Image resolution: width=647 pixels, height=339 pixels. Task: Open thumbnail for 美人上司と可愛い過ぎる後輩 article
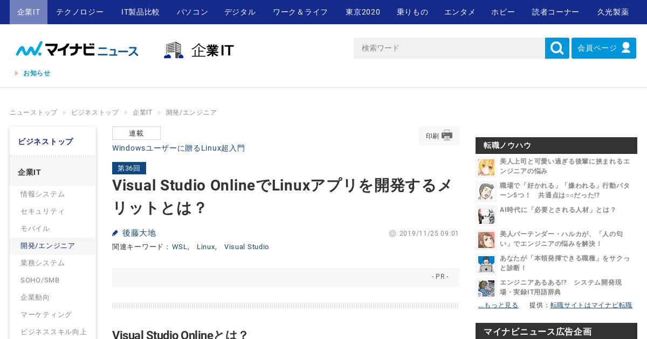tap(486, 167)
